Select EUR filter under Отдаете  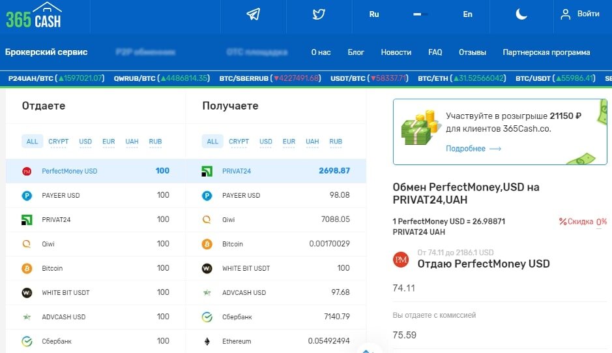(x=108, y=142)
